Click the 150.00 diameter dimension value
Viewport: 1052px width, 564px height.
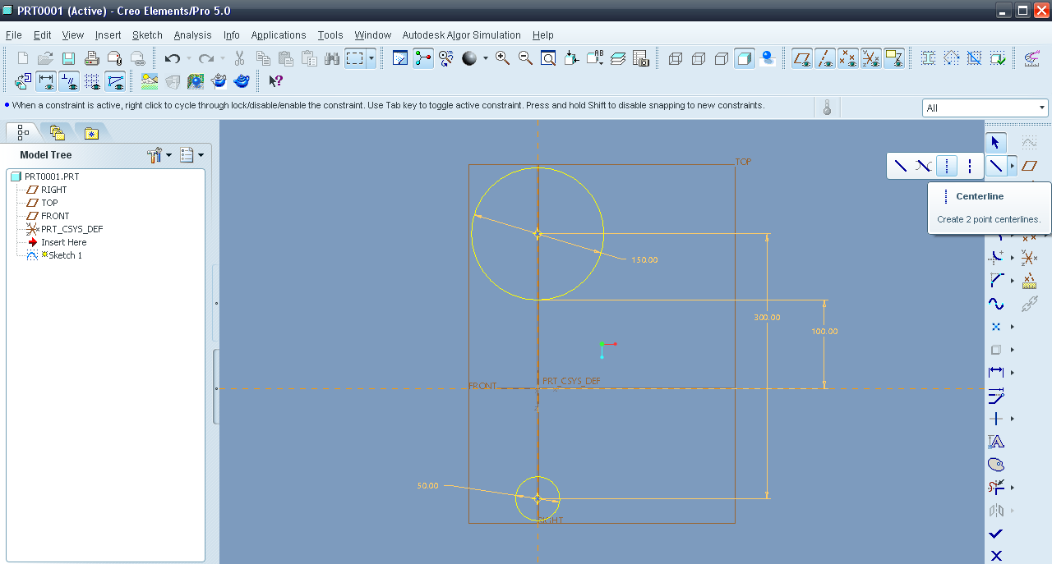pyautogui.click(x=644, y=259)
